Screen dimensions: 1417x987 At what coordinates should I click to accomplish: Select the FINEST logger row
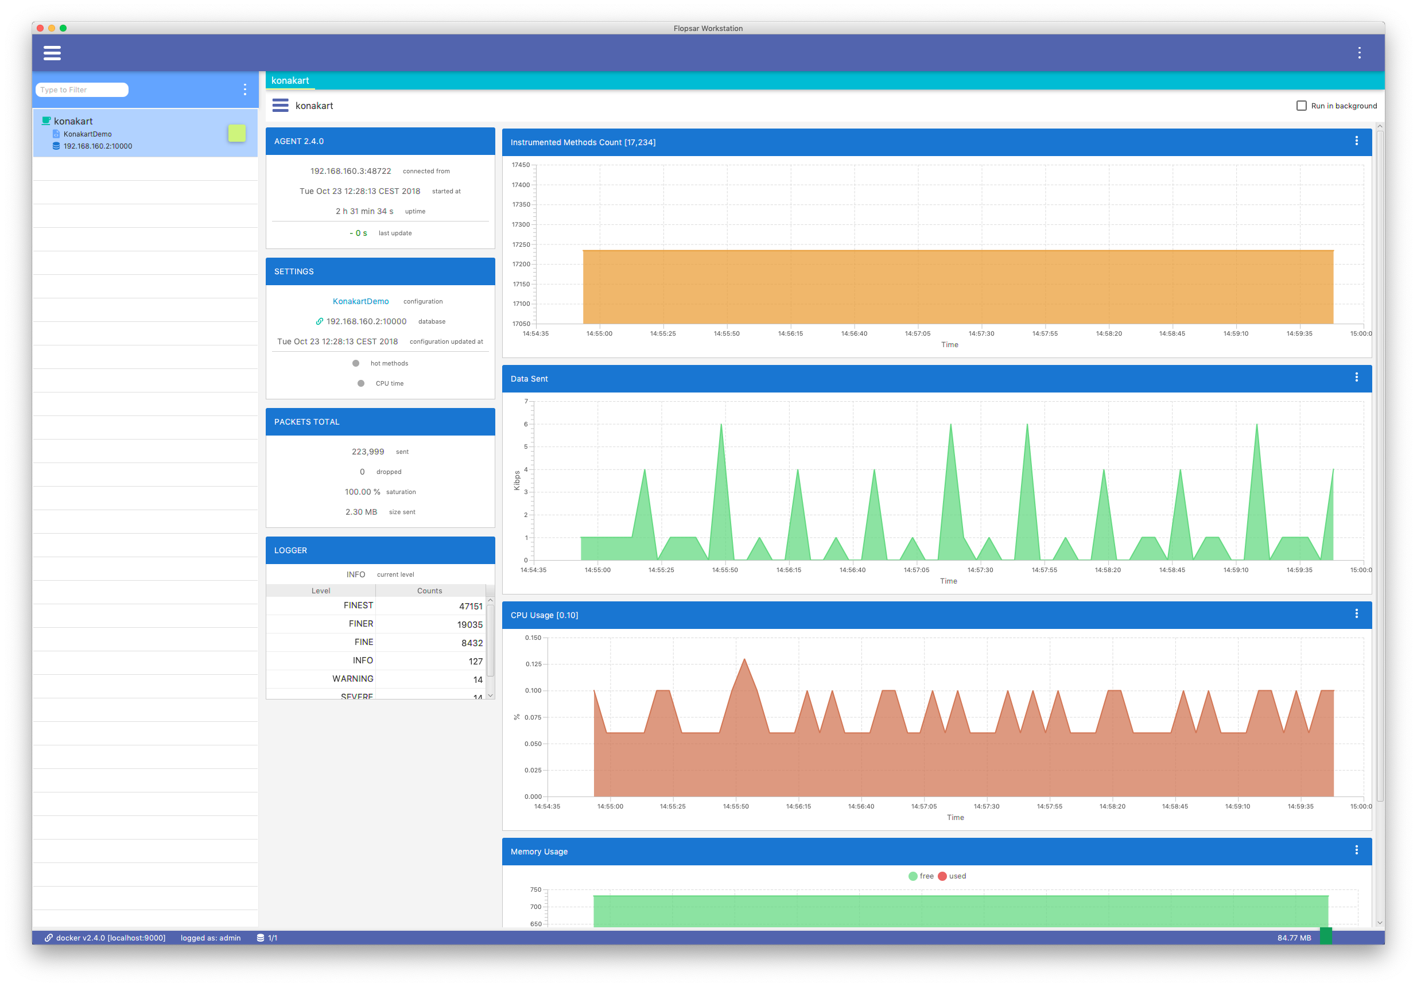click(376, 606)
